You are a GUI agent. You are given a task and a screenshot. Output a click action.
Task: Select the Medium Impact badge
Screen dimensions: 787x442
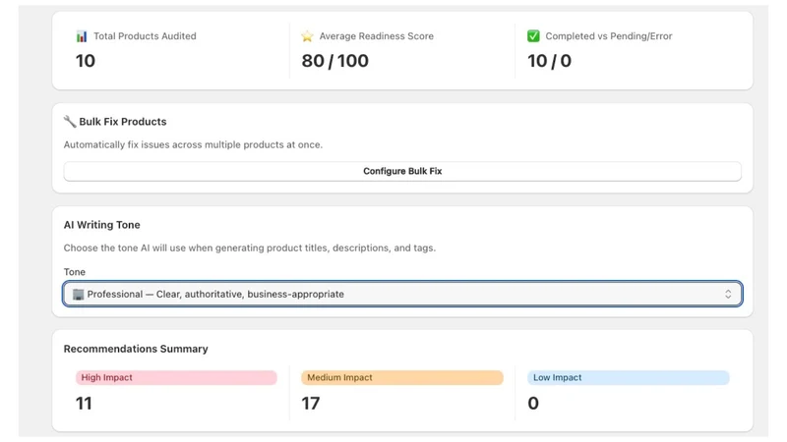tap(402, 377)
